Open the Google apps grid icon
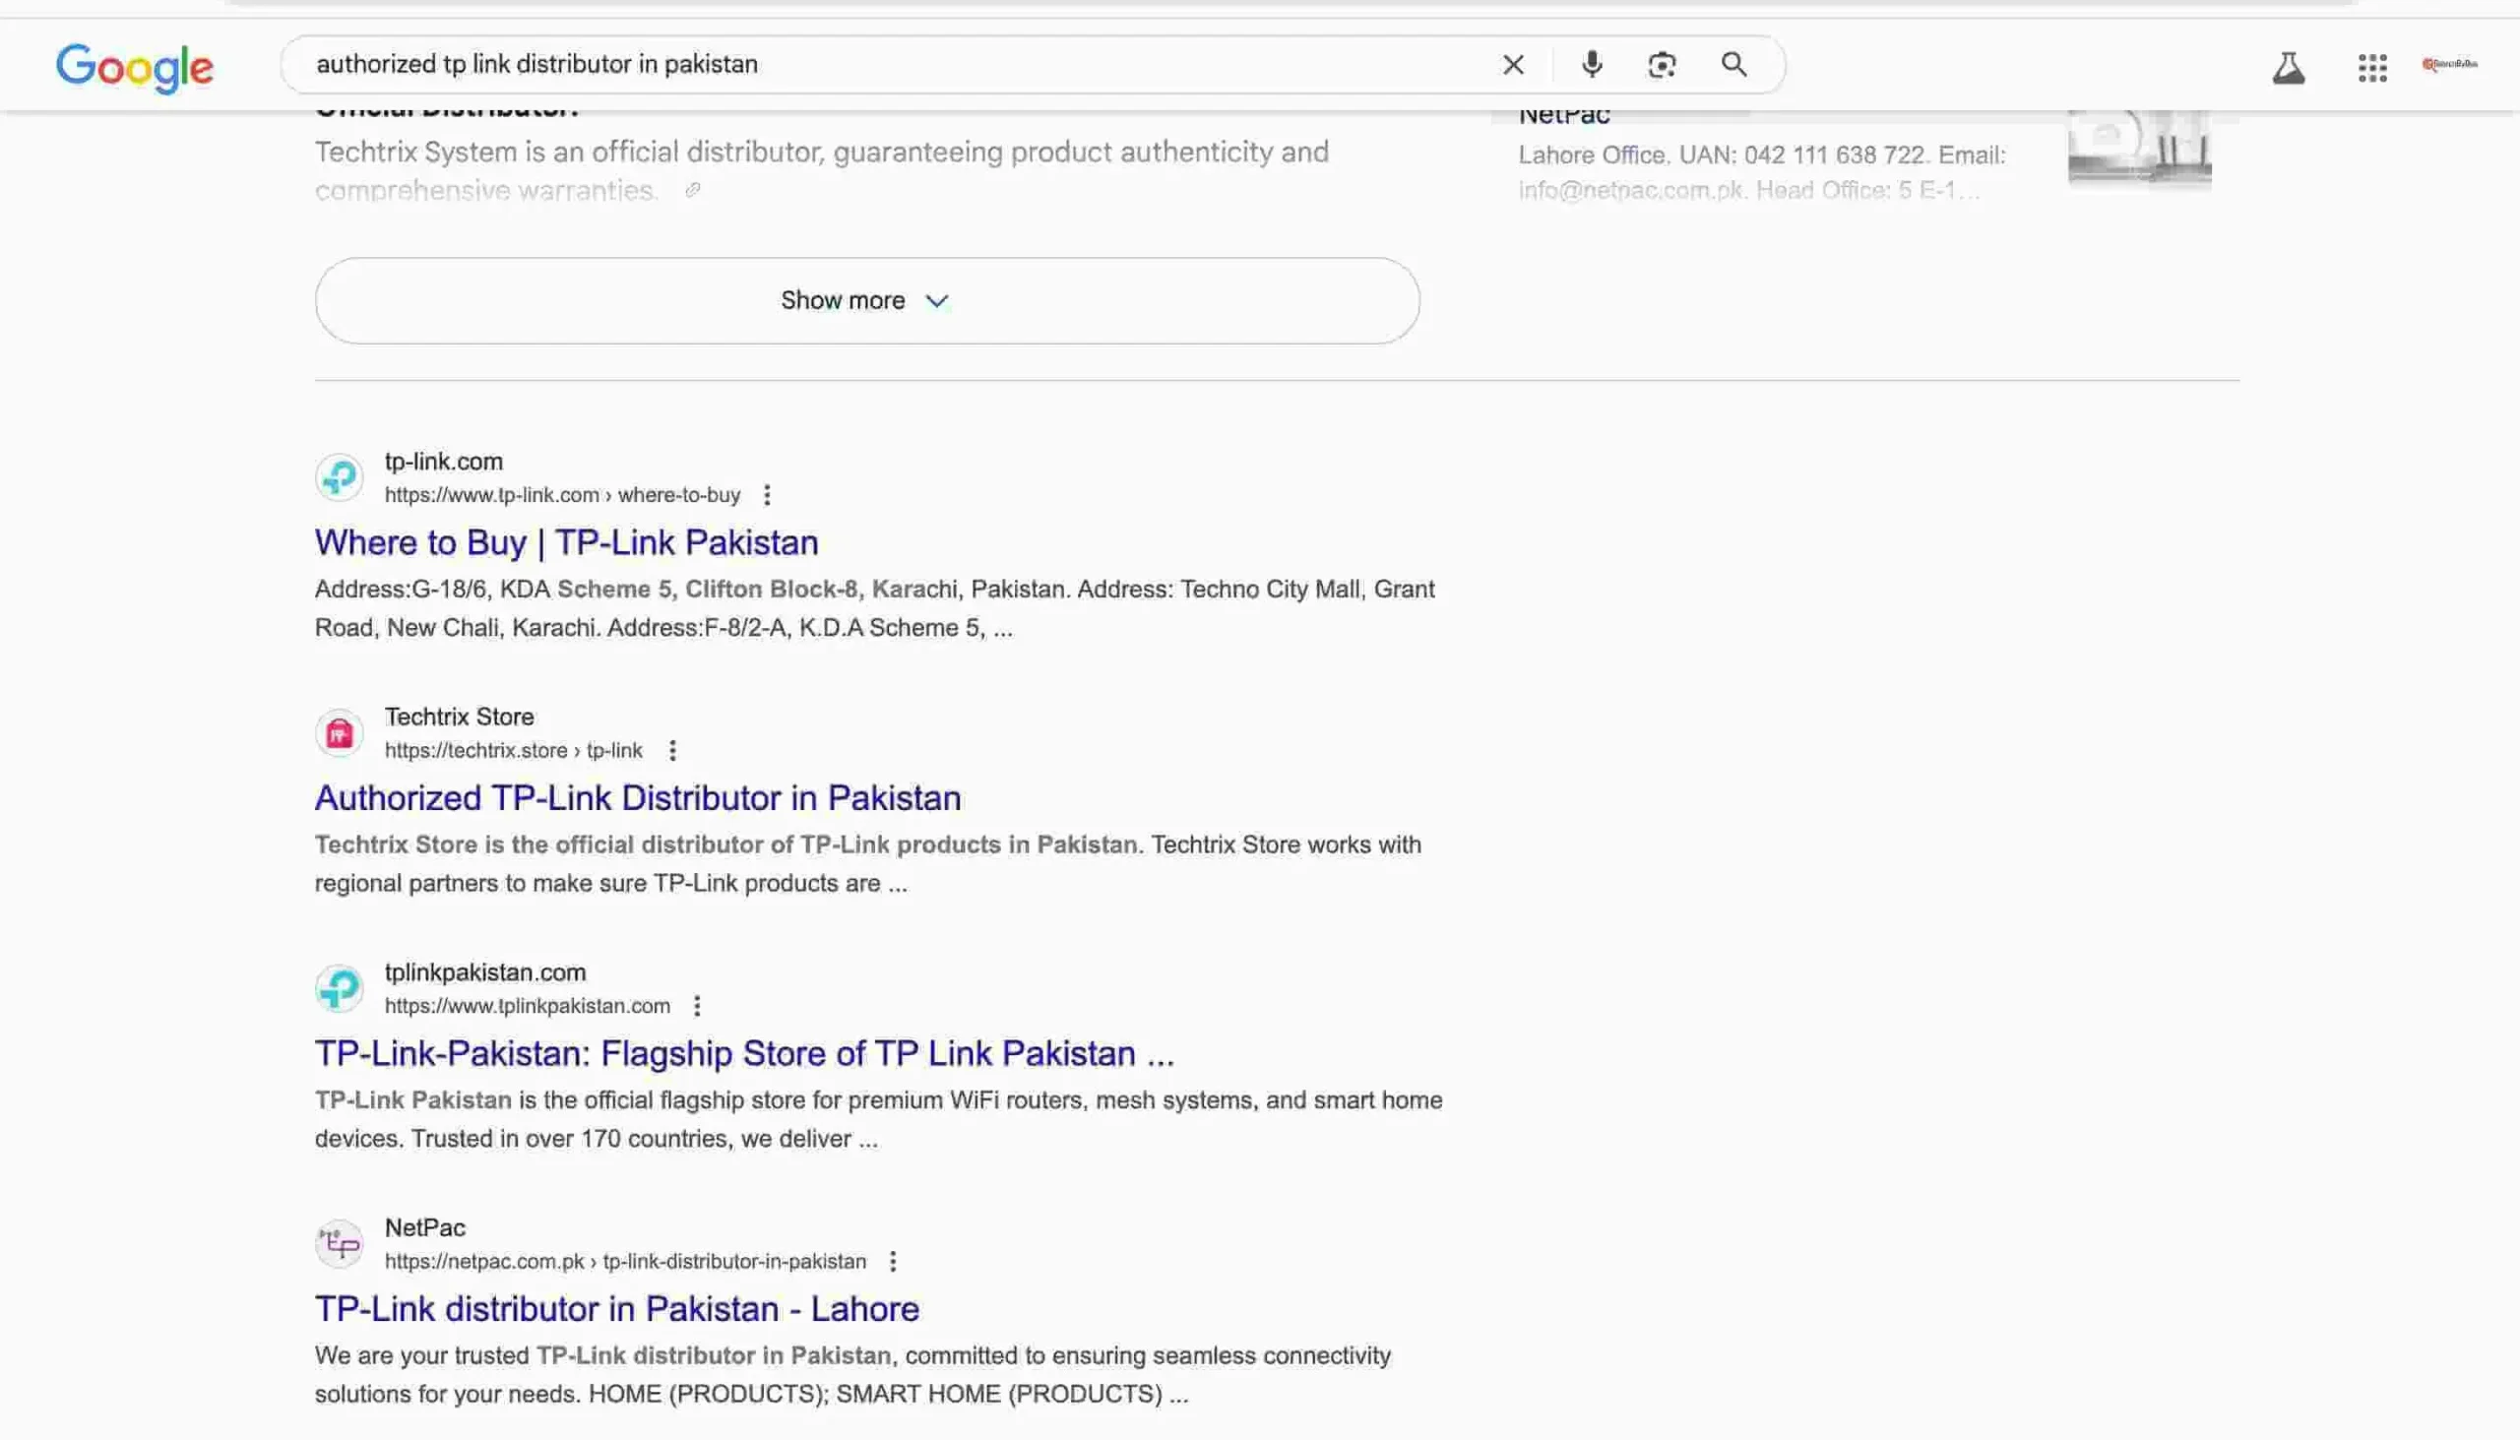The width and height of the screenshot is (2520, 1440). point(2370,67)
